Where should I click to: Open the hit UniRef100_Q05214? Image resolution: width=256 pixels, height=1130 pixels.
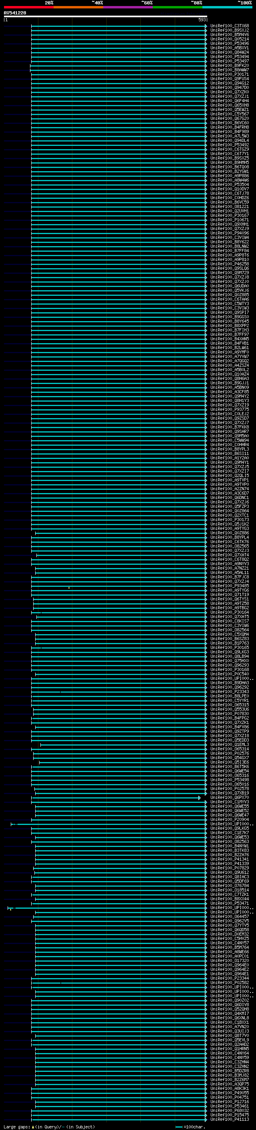click(230, 39)
